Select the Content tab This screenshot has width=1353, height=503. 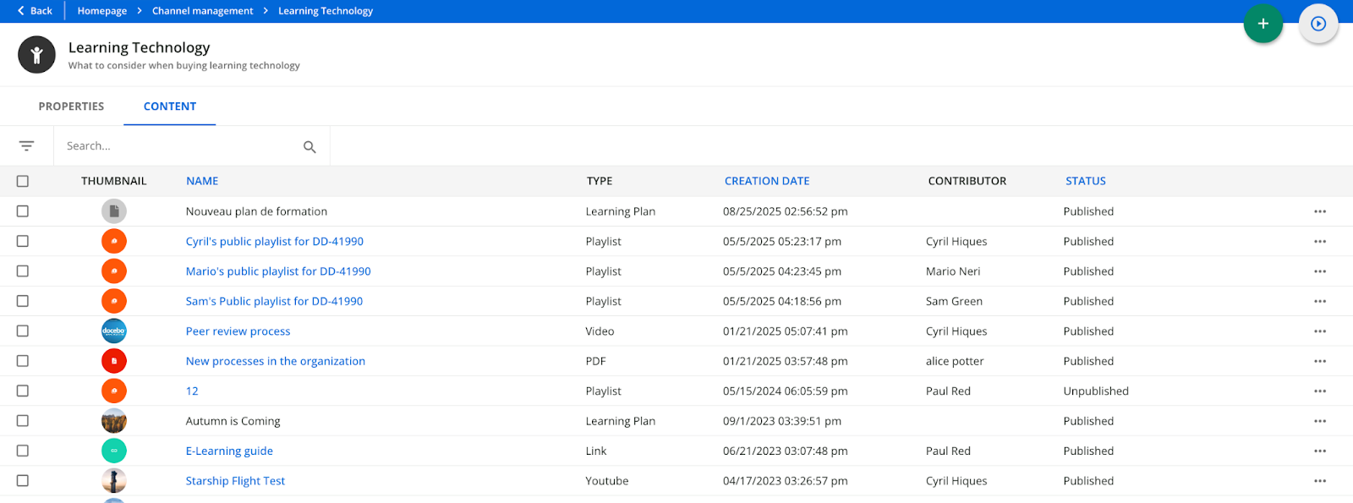[169, 107]
